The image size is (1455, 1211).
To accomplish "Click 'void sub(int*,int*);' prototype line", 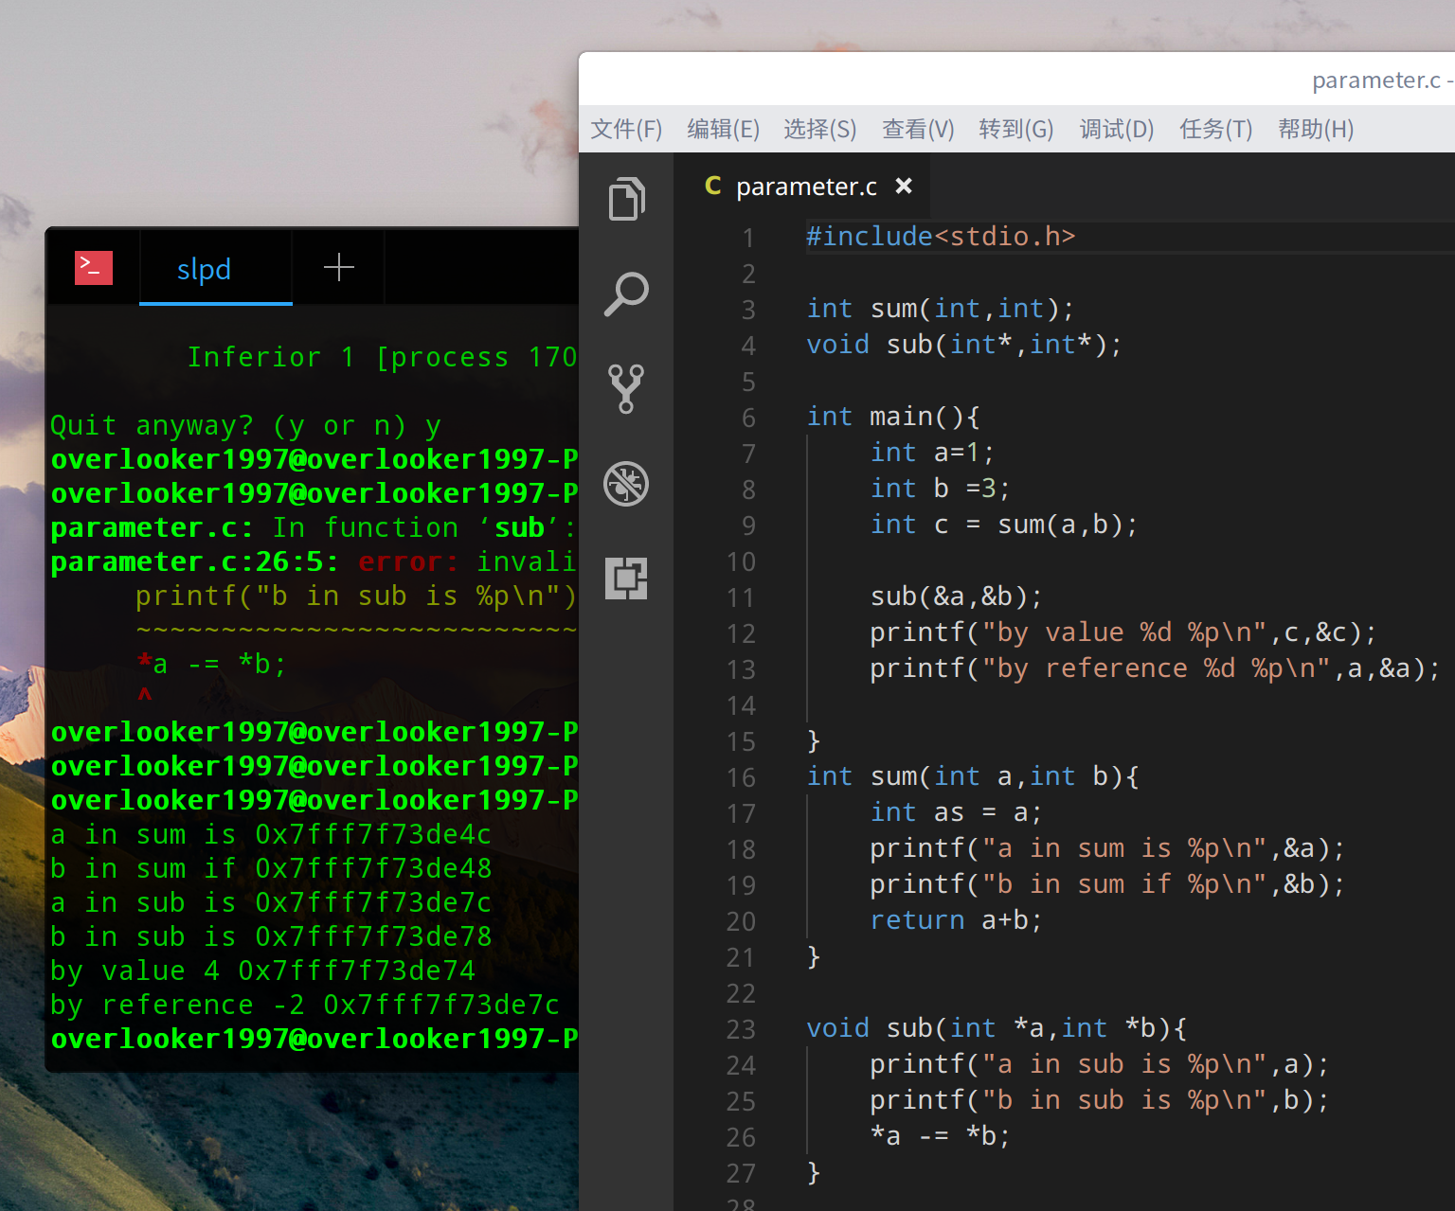I will [964, 345].
